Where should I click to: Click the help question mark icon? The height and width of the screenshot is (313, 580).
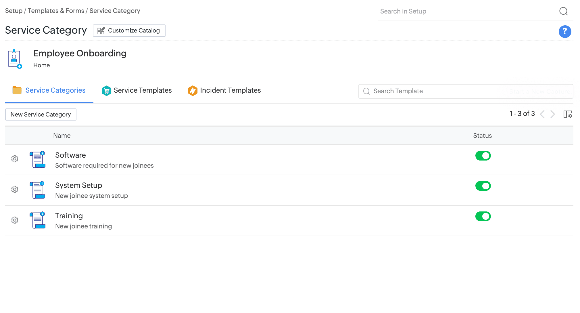(x=564, y=32)
